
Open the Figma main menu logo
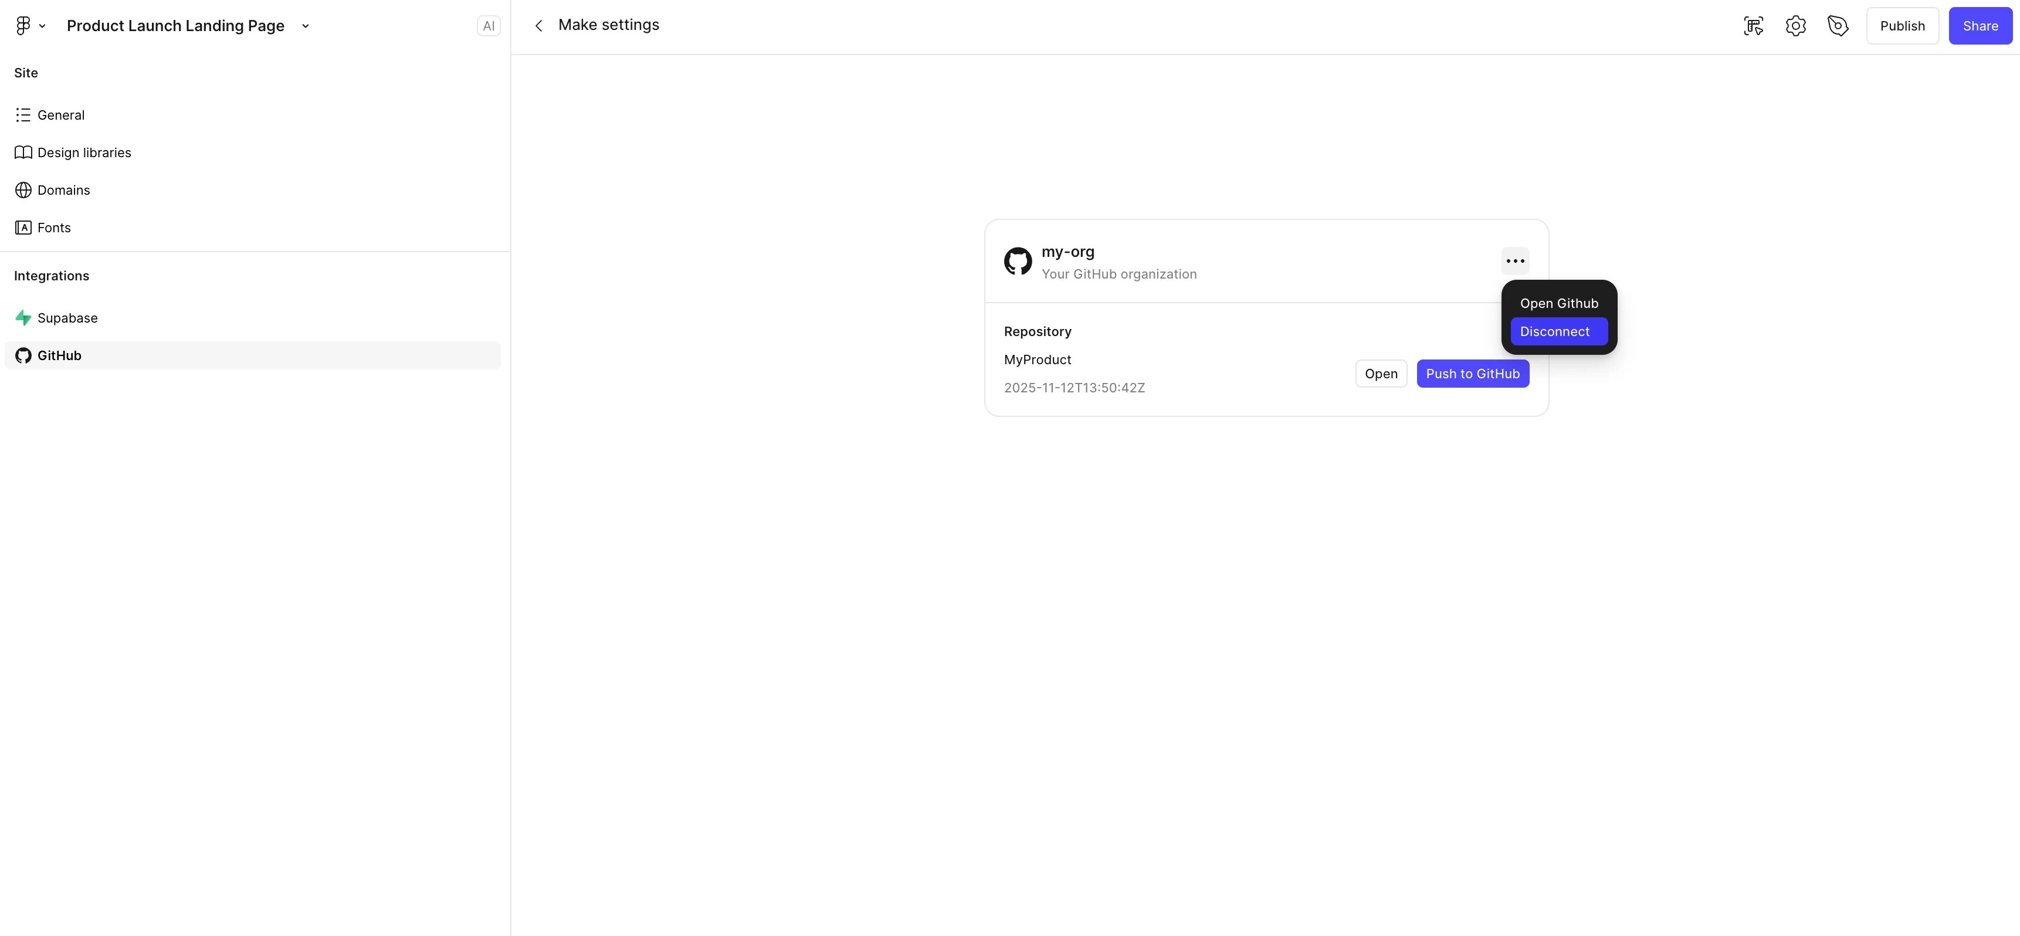tap(23, 26)
